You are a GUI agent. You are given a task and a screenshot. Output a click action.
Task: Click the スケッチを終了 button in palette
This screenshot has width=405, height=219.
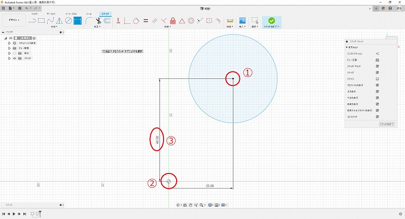tap(386, 124)
